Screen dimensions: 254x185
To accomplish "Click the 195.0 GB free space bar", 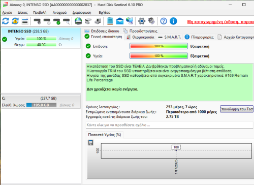I will 41,105.
